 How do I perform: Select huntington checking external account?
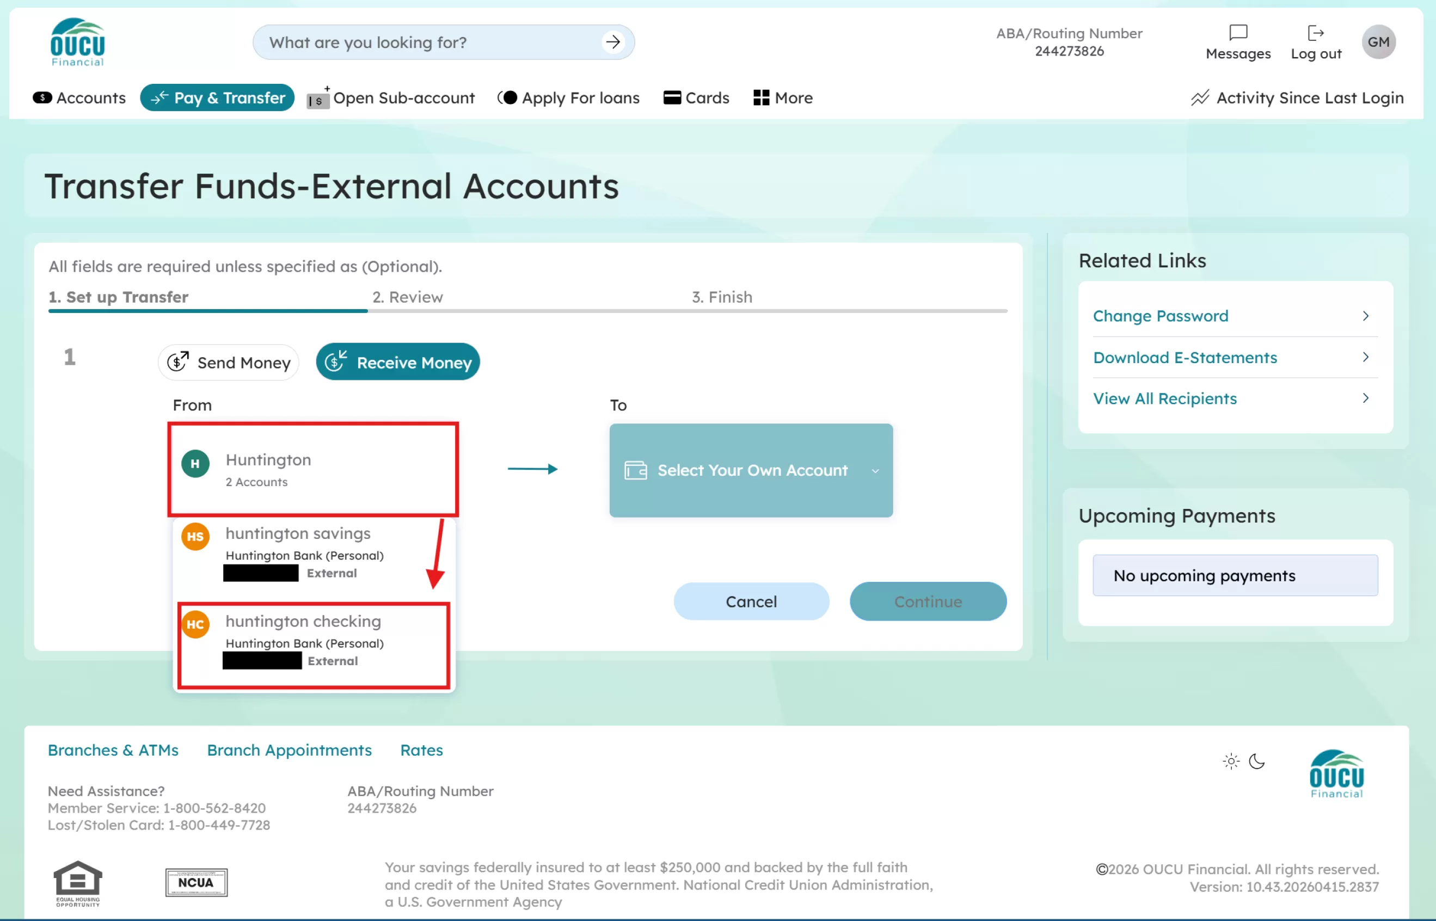[314, 646]
